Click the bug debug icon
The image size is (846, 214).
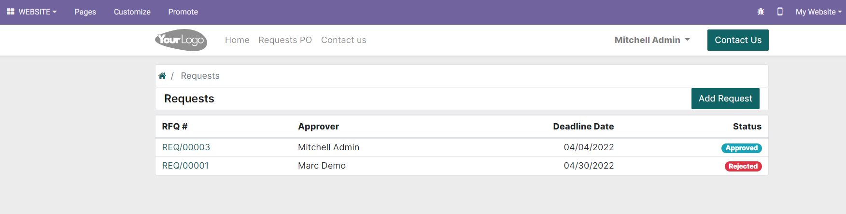click(x=761, y=12)
